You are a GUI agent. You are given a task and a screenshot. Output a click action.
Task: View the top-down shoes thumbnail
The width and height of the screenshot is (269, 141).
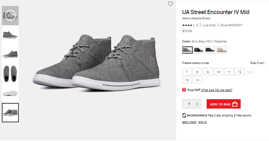tap(10, 73)
